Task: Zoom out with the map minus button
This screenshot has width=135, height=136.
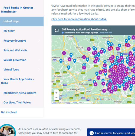Action: (x=57, y=97)
